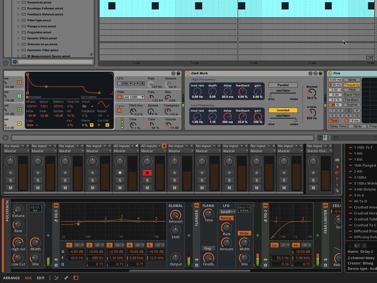The image size is (377, 283).
Task: Click the FB FX slot in Polysynth
Action: (x=35, y=208)
